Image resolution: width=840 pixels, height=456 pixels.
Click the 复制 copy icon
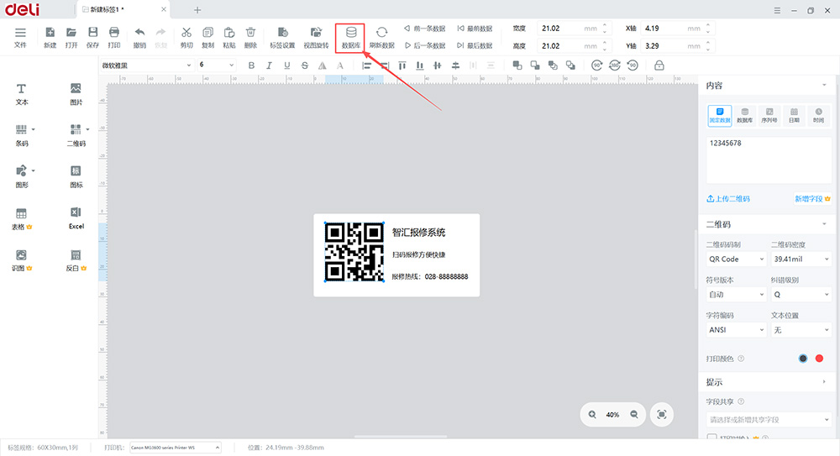point(207,38)
